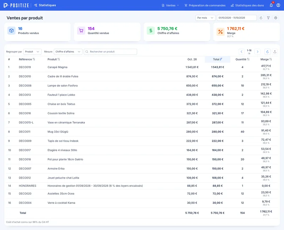The height and width of the screenshot is (230, 284).
Task: Open Statistiques des dons link
Action: pos(247,5)
